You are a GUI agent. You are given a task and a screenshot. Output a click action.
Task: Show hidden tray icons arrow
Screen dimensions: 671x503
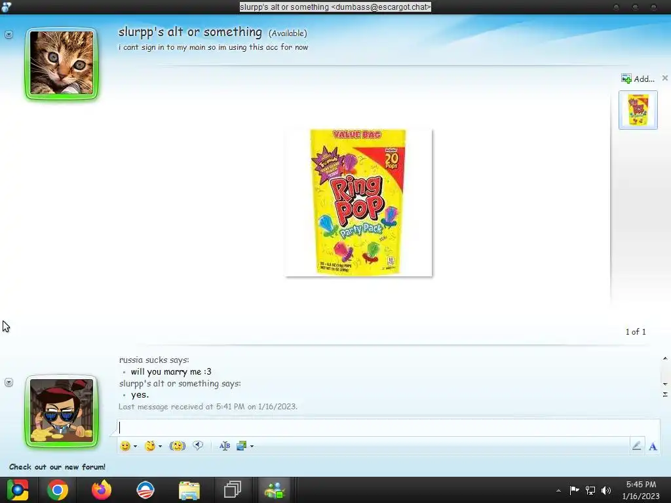558,491
